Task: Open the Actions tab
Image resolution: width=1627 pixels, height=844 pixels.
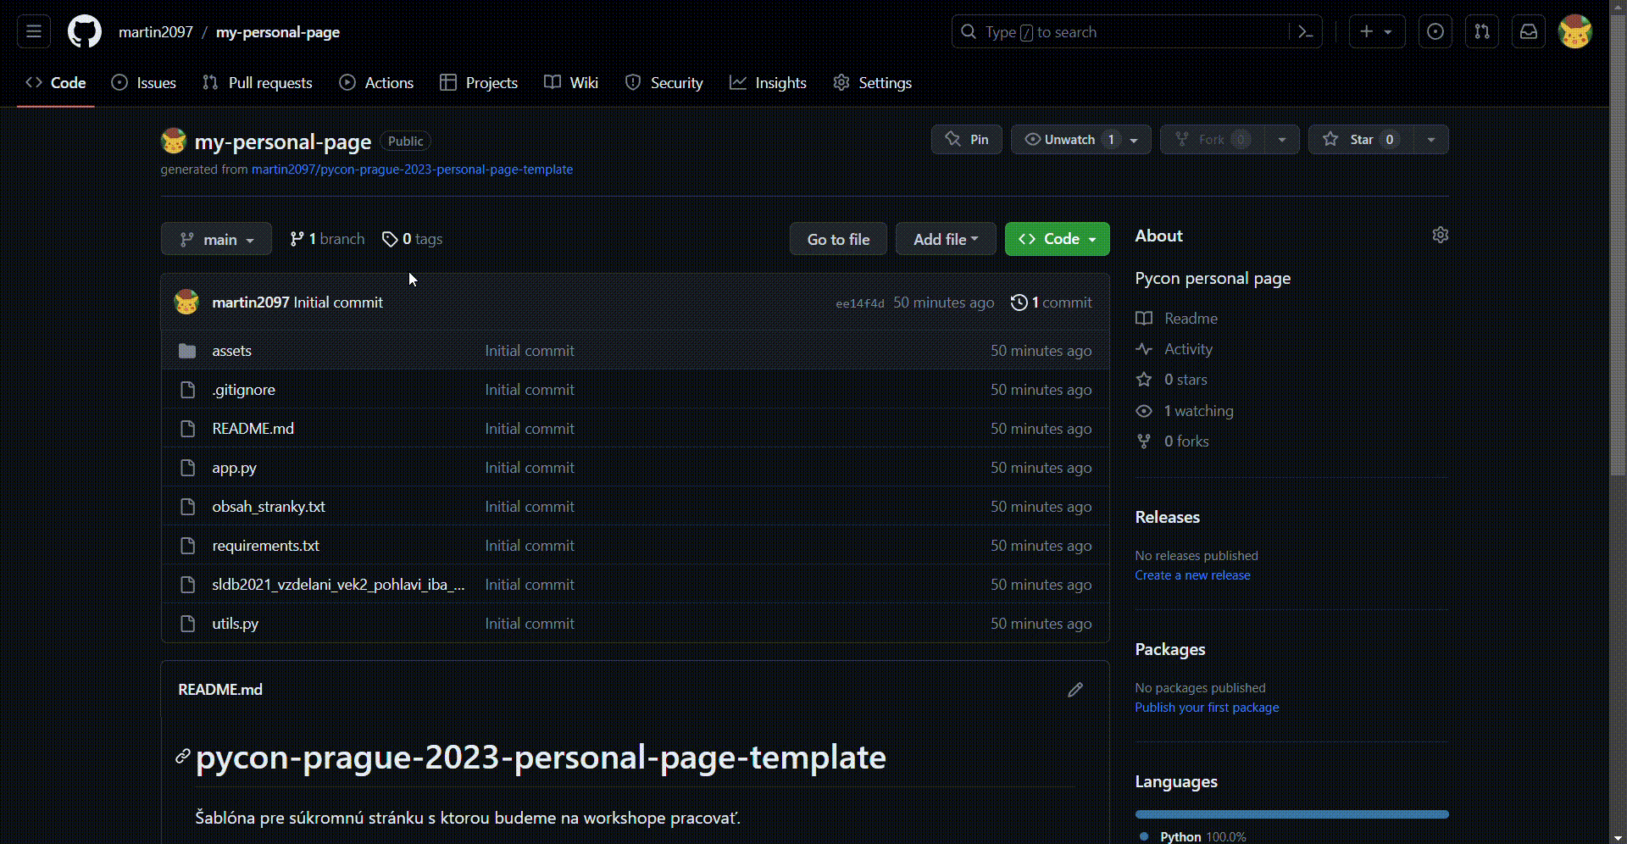Action: pyautogui.click(x=376, y=83)
